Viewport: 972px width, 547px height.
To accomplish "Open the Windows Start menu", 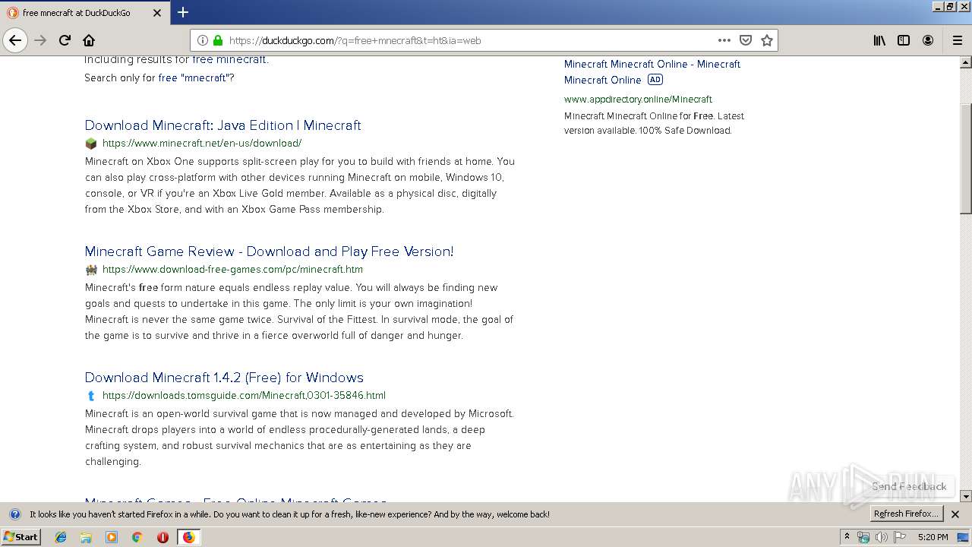I will pos(21,536).
